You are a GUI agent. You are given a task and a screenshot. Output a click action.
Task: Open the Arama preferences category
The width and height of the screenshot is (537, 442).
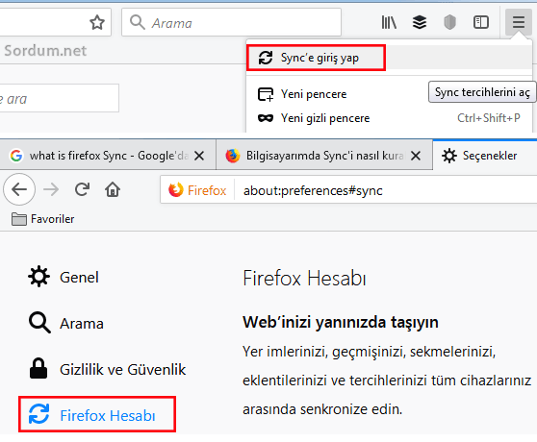click(x=65, y=323)
